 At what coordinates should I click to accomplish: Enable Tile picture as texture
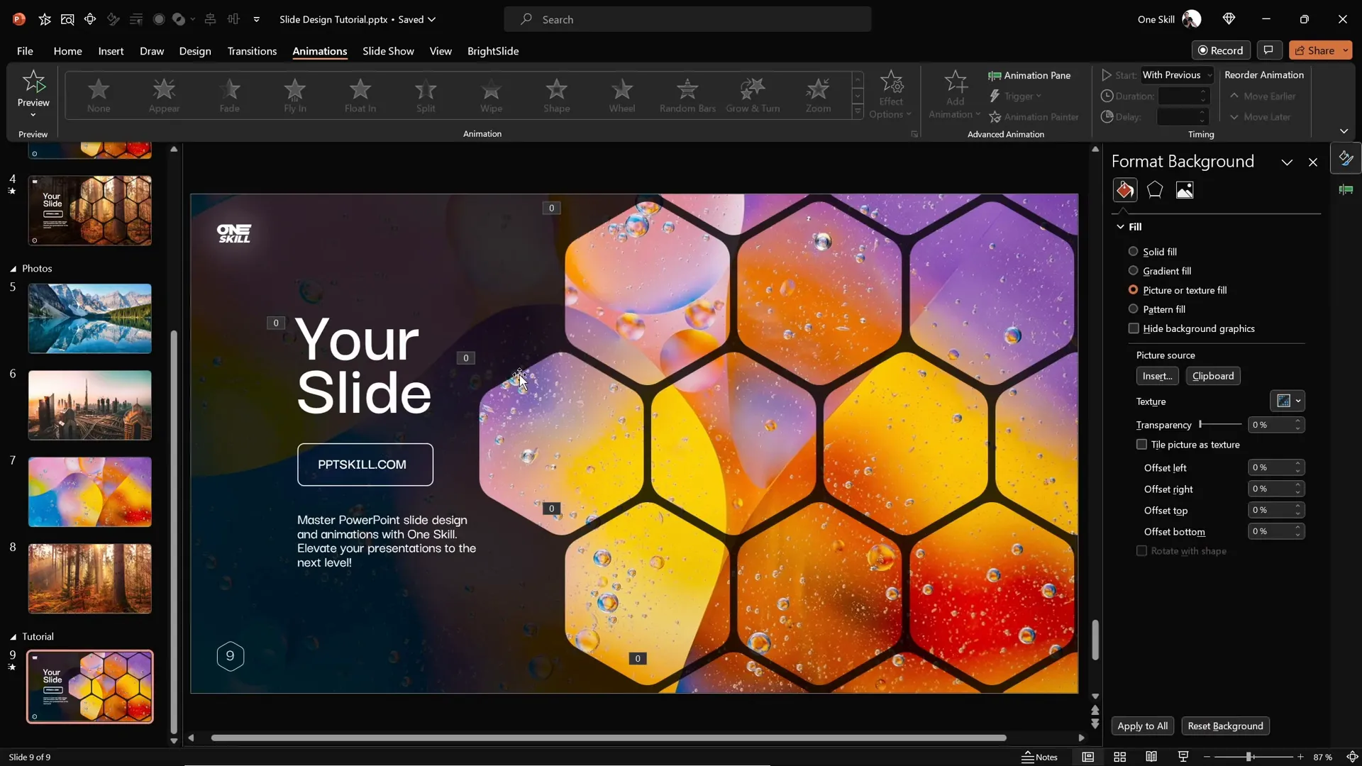(1141, 445)
